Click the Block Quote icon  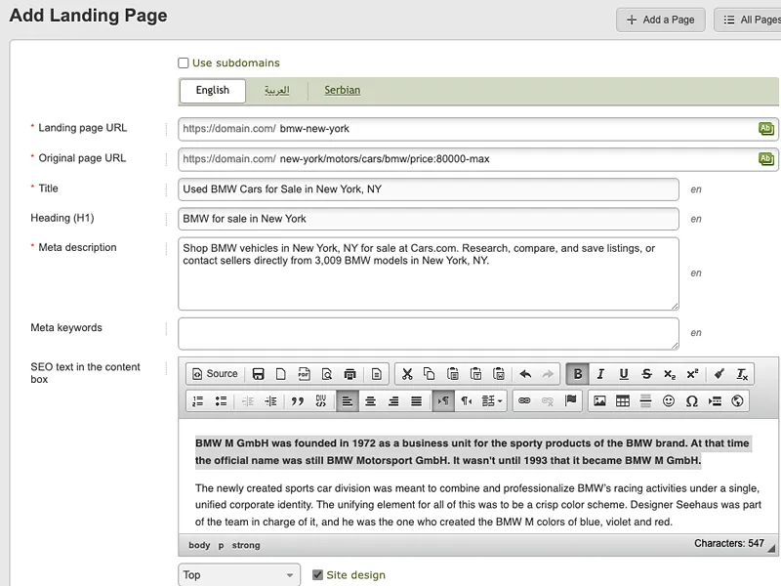click(298, 400)
